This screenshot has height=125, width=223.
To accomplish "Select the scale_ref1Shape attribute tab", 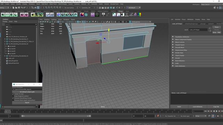I will tap(177, 24).
